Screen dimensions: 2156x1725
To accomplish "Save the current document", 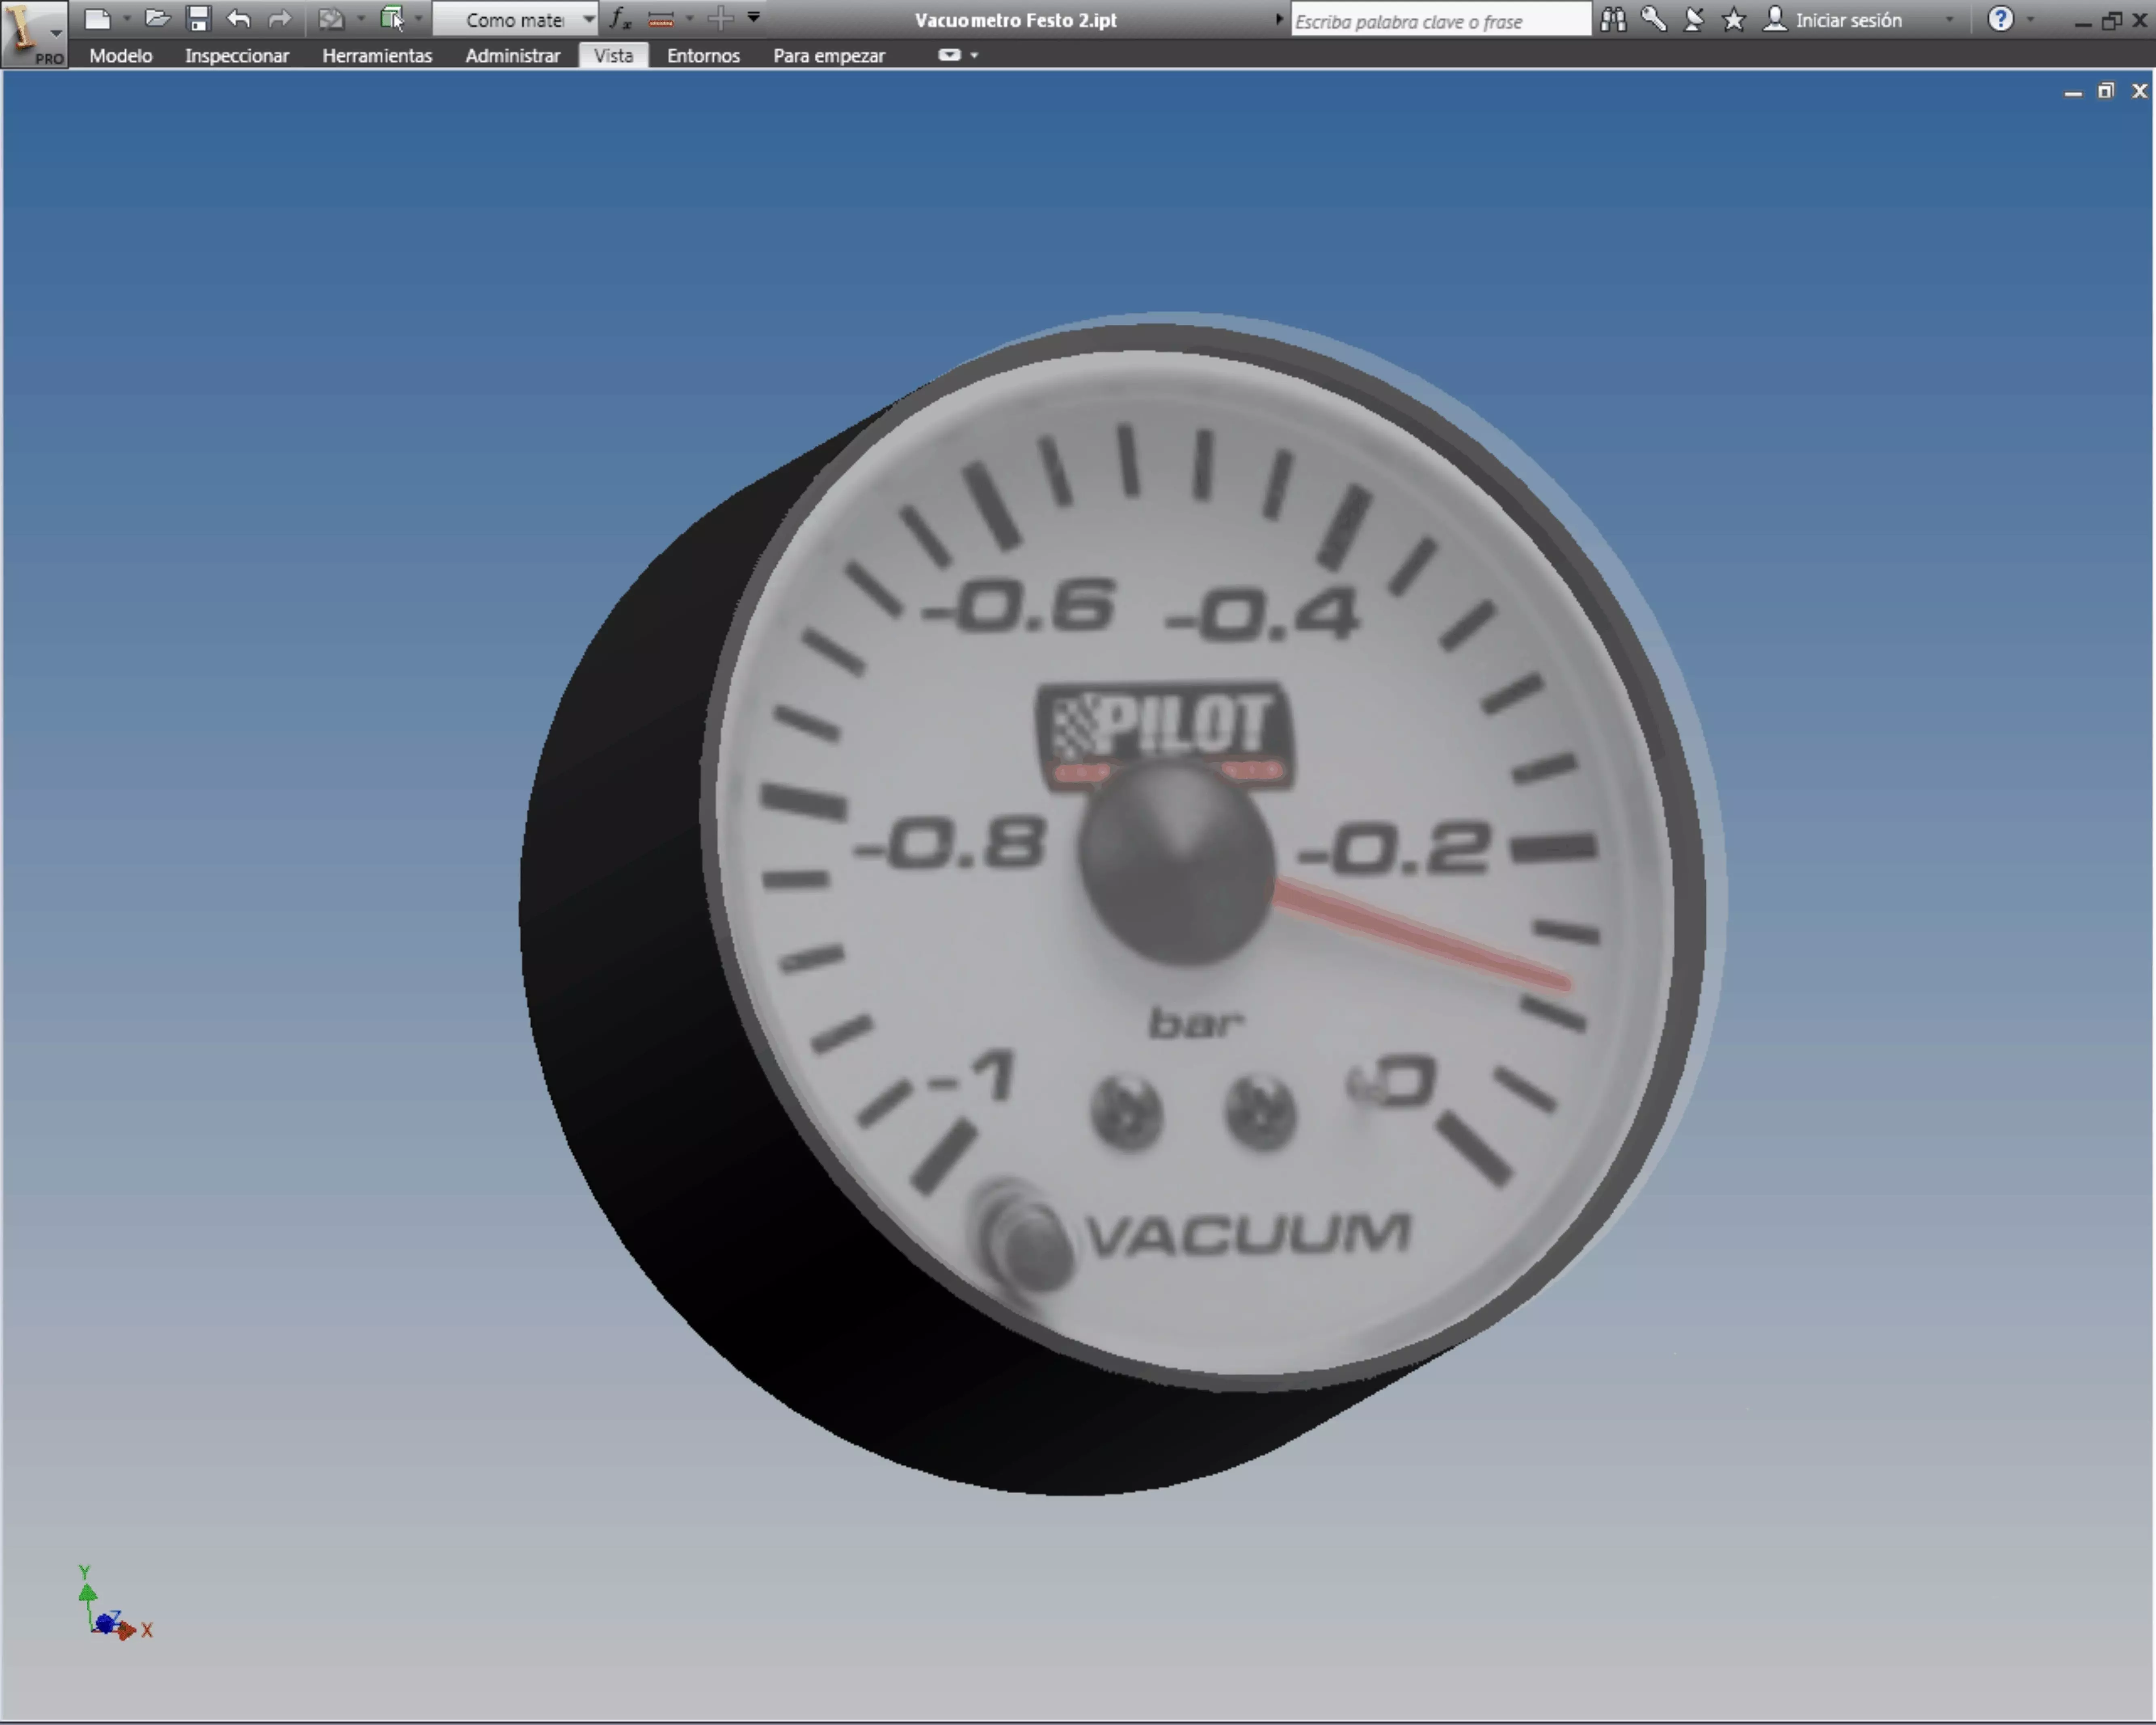I will click(198, 19).
